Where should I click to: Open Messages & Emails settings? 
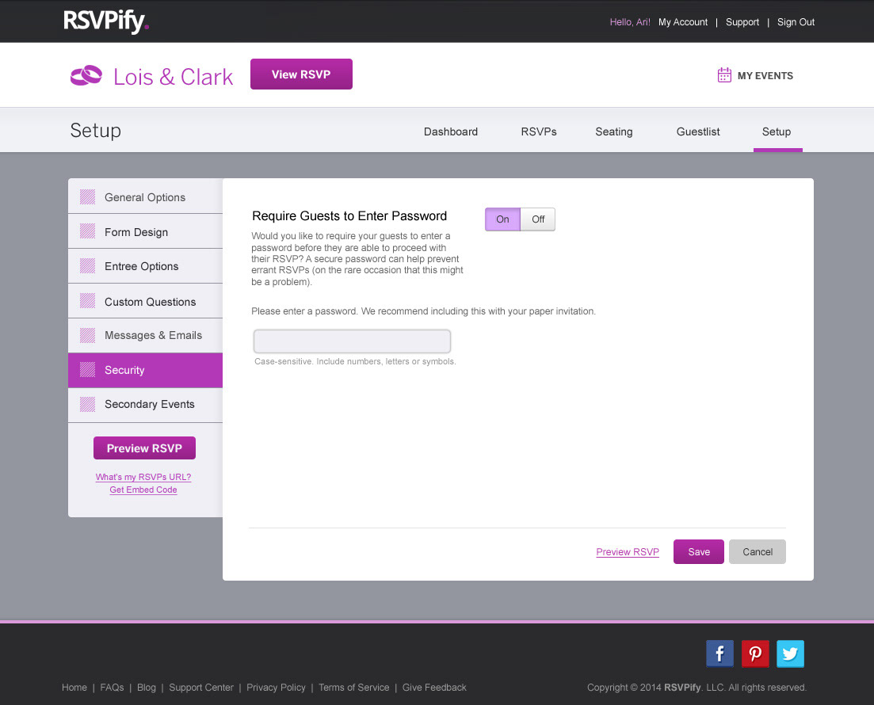click(146, 336)
